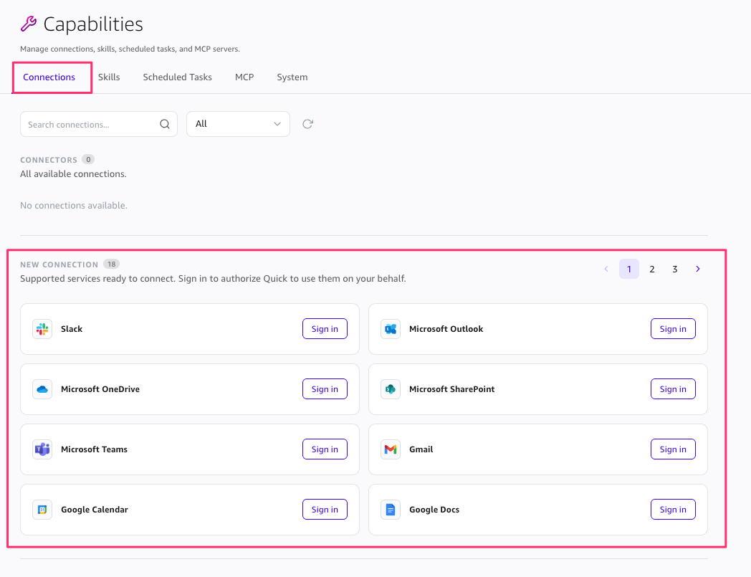Click the Microsoft Outlook name label
Image resolution: width=751 pixels, height=577 pixels.
tap(446, 329)
